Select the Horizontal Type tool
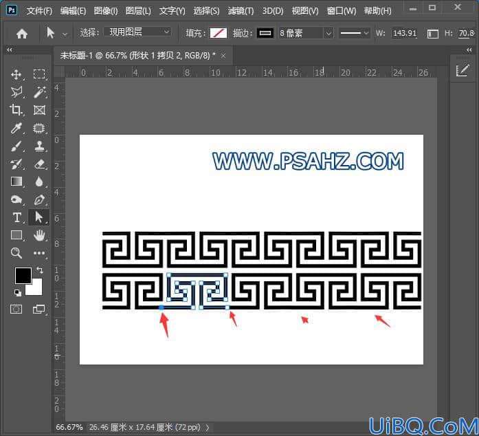Viewport: 479px width, 436px height. click(17, 217)
